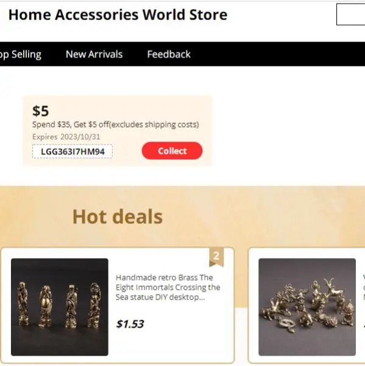Click the first hot deal product card
Image resolution: width=365 pixels, height=366 pixels.
point(118,306)
